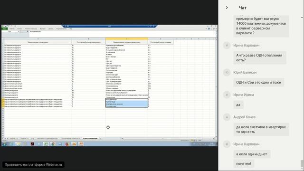Open the green File tab in Excel
Image resolution: width=304 pixels, height=171 pixels.
[4, 28]
